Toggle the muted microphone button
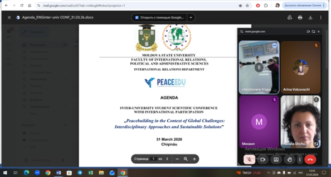331x177 pixels. (x=249, y=159)
